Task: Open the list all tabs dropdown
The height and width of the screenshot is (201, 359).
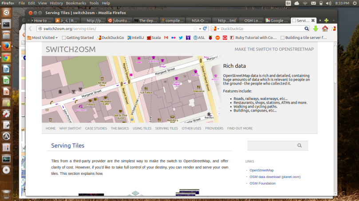Action: coord(334,20)
